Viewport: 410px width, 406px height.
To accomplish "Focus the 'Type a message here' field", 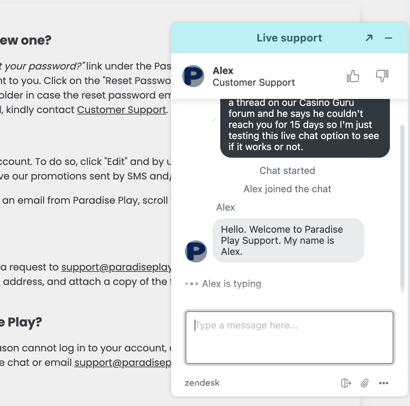I will [x=289, y=338].
